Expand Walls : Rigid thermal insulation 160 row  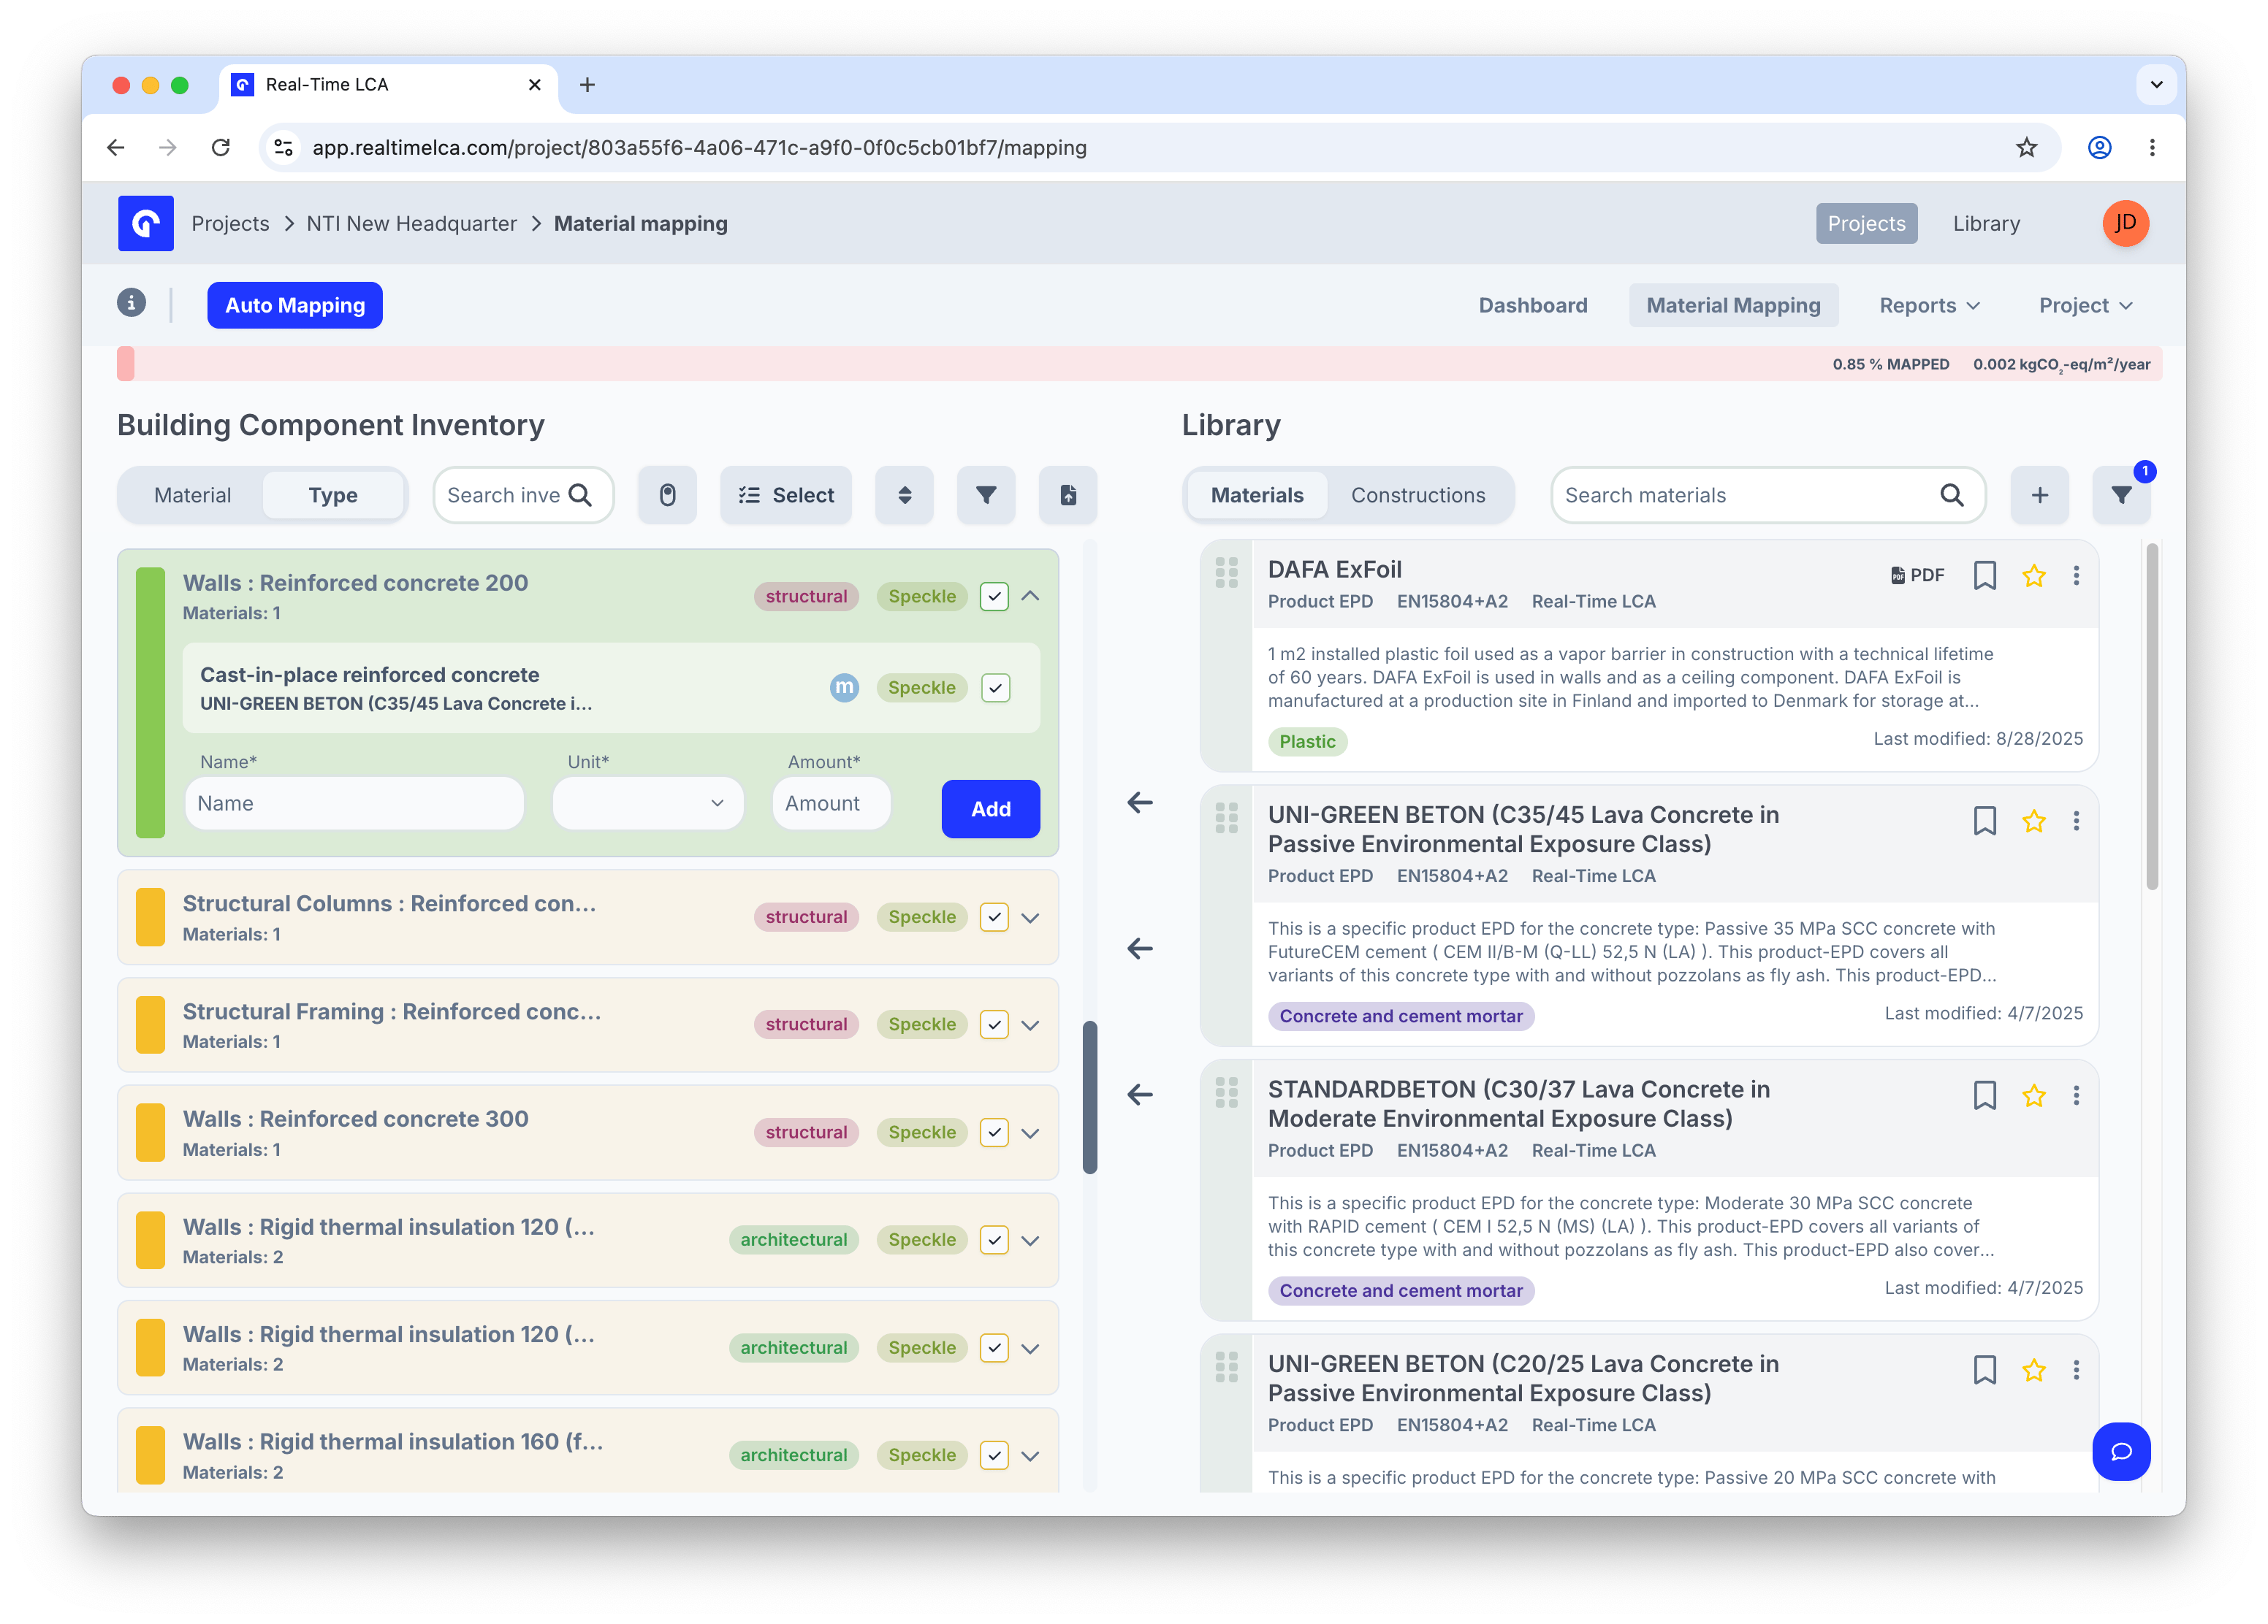click(x=1031, y=1456)
